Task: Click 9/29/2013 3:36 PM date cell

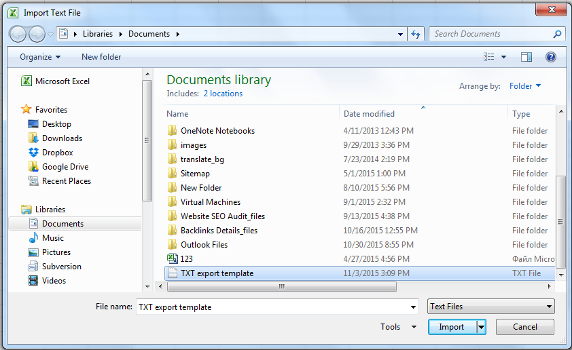Action: click(x=376, y=144)
